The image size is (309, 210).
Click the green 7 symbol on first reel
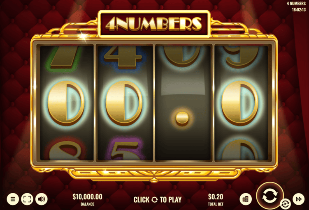tap(65, 57)
